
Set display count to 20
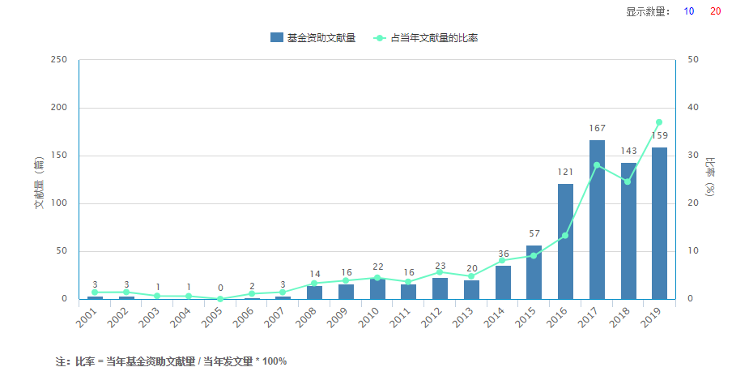(x=715, y=11)
